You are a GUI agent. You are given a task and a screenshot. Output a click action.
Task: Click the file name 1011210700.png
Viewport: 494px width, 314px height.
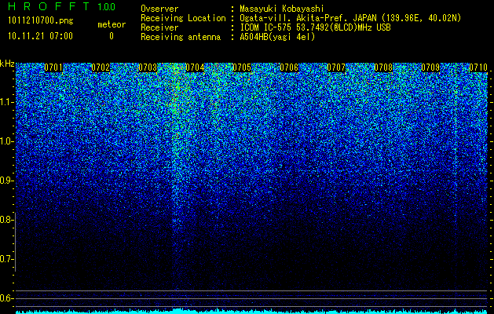(x=41, y=21)
